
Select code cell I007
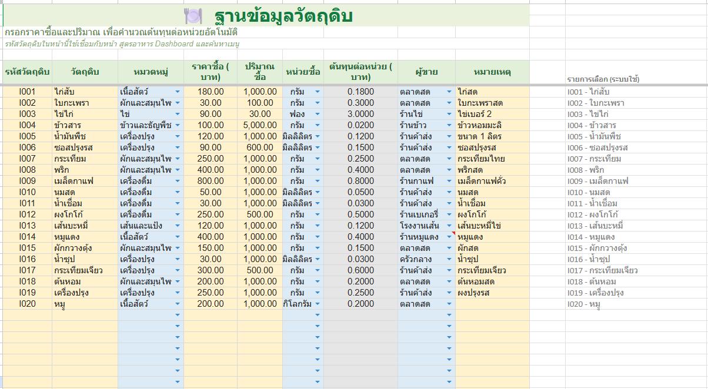[x=27, y=159]
